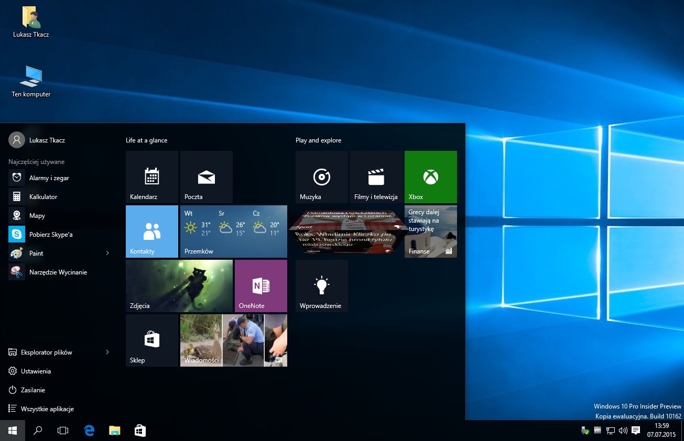The width and height of the screenshot is (684, 441).
Task: Open Task View on the taskbar
Action: (63, 431)
